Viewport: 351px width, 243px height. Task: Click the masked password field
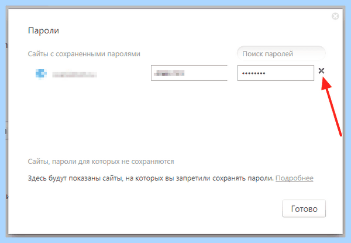tap(276, 73)
